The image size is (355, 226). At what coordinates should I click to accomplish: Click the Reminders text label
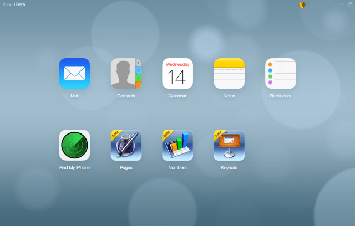coord(281,96)
